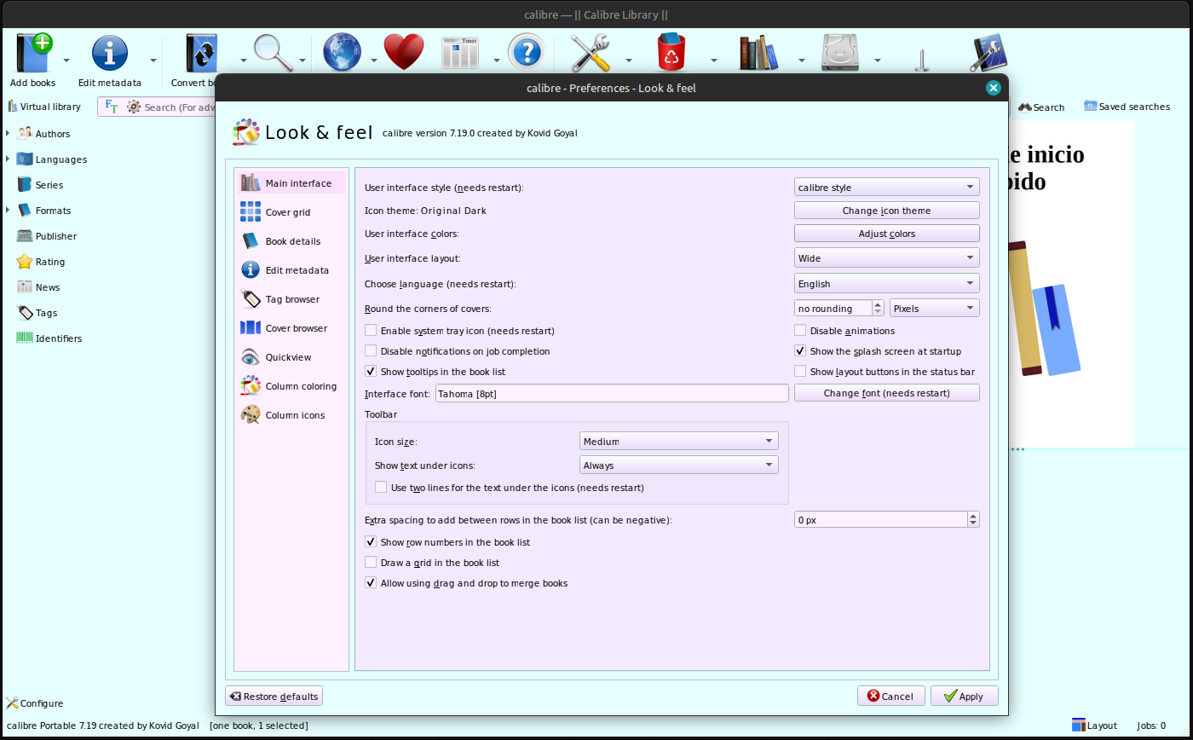The height and width of the screenshot is (740, 1193).
Task: Check the Disable animations box
Action: [800, 331]
